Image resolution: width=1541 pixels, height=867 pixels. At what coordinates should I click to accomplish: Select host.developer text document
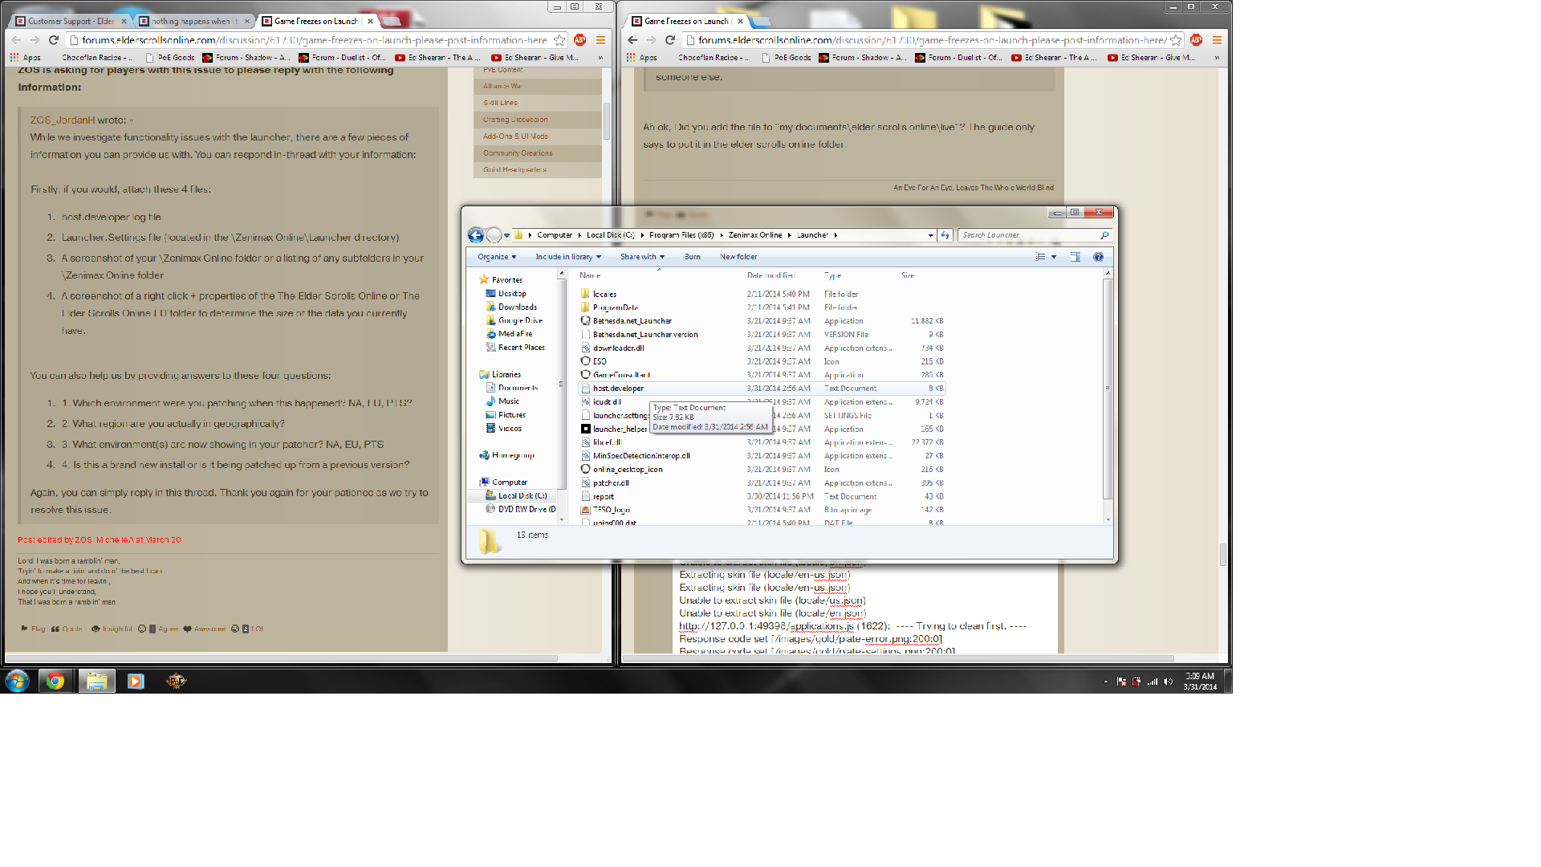click(618, 389)
